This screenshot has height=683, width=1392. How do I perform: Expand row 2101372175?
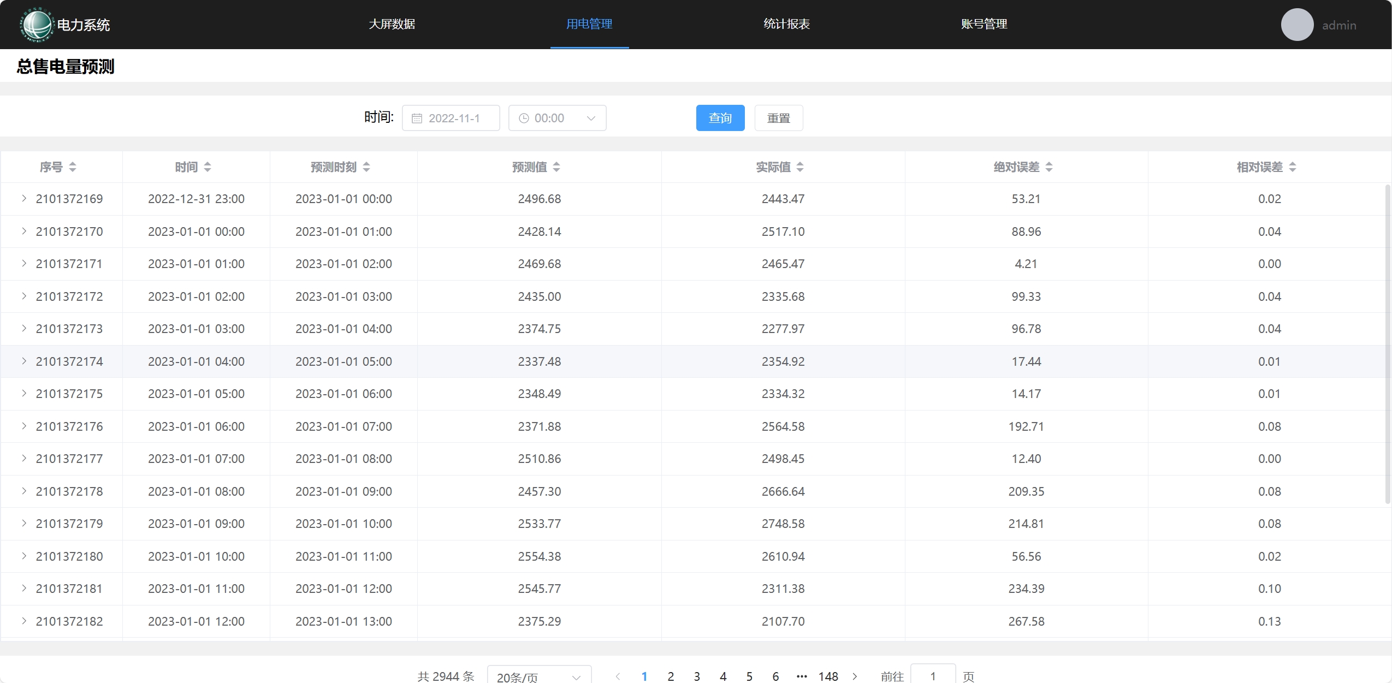click(24, 394)
